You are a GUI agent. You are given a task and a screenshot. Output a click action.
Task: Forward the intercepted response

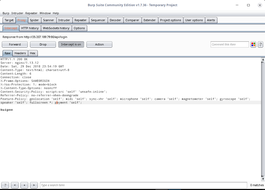click(x=15, y=44)
